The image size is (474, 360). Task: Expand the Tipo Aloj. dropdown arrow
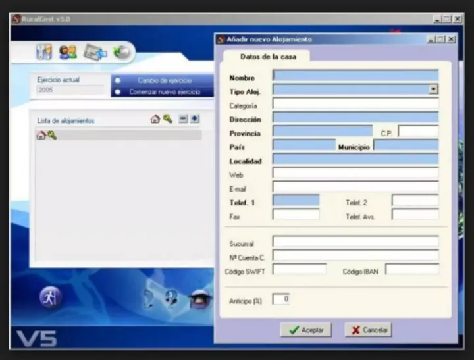click(433, 90)
